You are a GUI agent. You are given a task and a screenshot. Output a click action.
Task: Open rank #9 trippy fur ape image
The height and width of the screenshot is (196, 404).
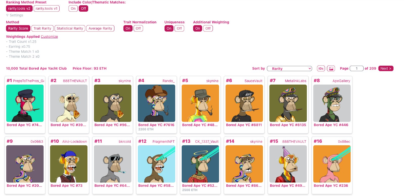click(x=25, y=164)
